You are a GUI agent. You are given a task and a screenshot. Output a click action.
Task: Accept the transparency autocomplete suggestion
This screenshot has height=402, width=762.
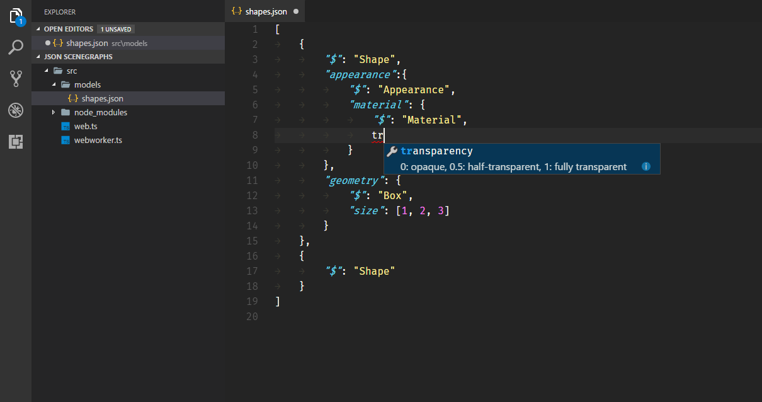(x=436, y=151)
